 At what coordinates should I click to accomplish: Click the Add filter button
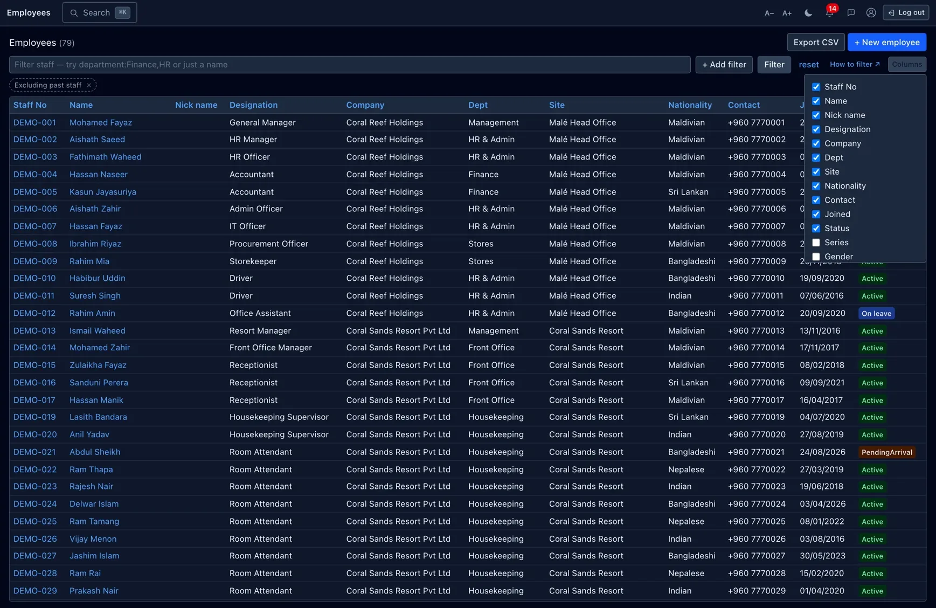pyautogui.click(x=724, y=65)
